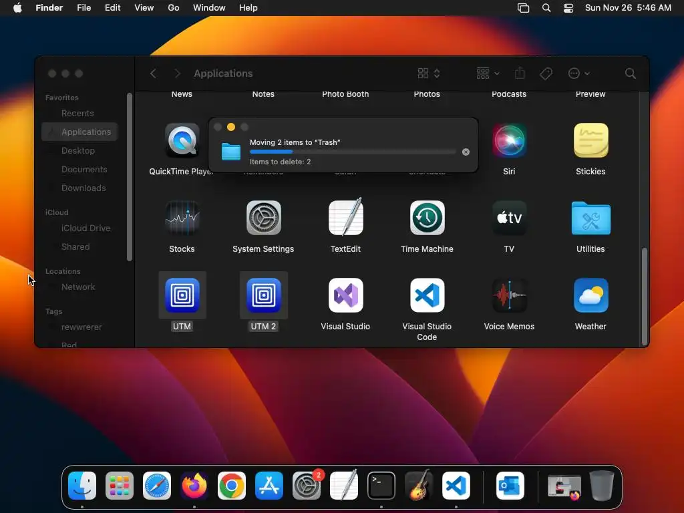The height and width of the screenshot is (513, 684).
Task: Open Safari from the Dock
Action: (x=157, y=486)
